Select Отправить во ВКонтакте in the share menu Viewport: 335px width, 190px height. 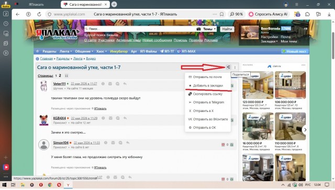208,119
